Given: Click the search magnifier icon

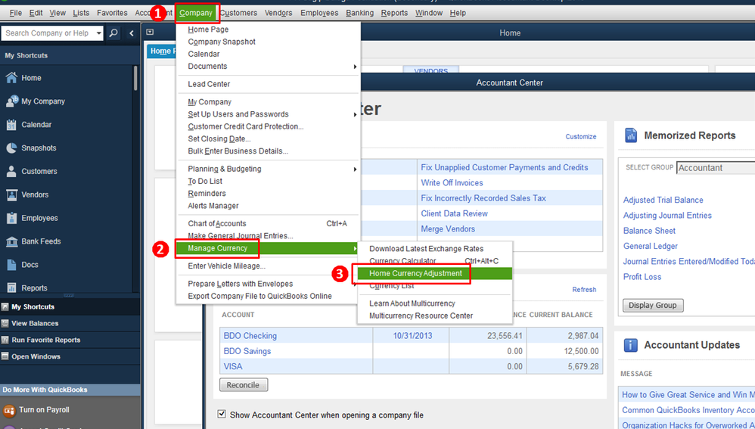Looking at the screenshot, I should point(113,33).
